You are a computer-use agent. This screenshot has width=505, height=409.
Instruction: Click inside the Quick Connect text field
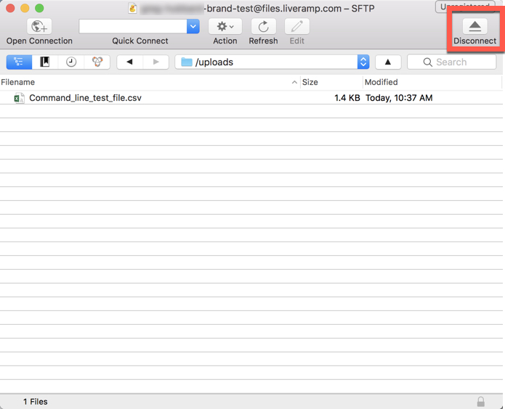click(x=133, y=26)
